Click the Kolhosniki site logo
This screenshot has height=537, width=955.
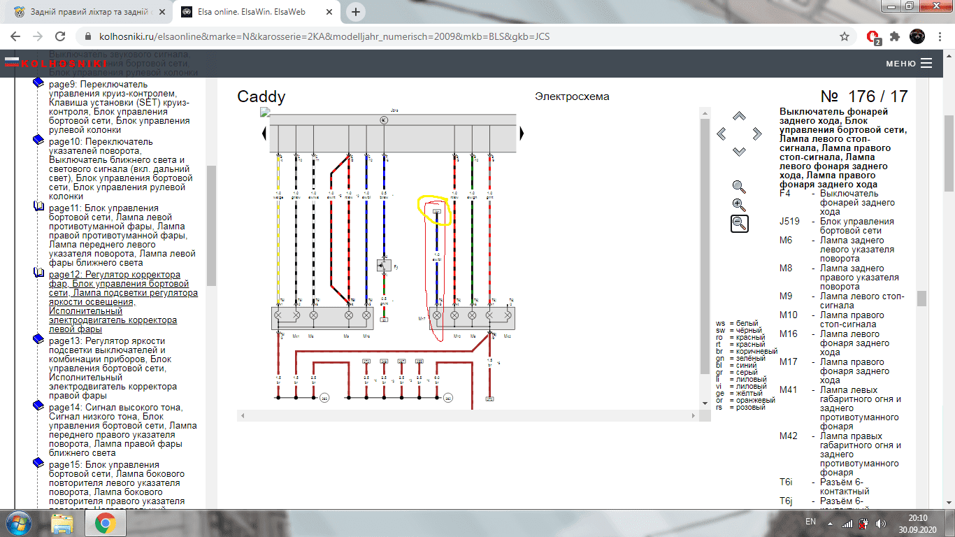[x=55, y=64]
